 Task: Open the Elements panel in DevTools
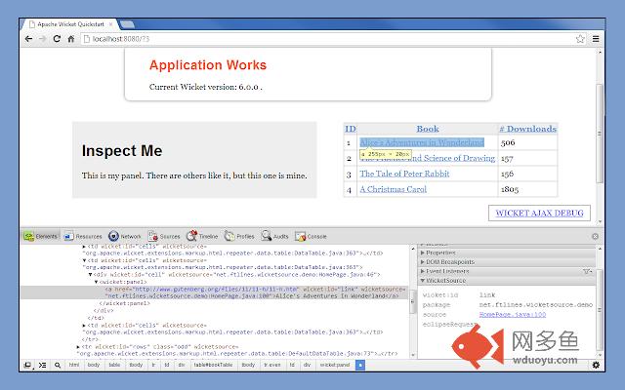point(42,236)
